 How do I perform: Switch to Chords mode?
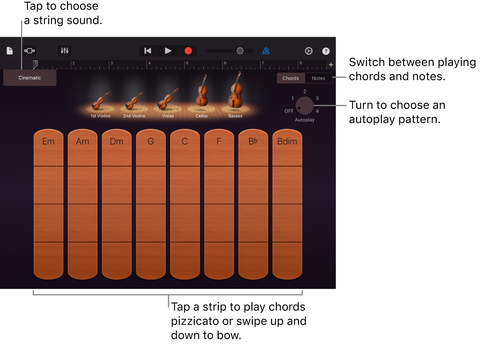(x=291, y=78)
